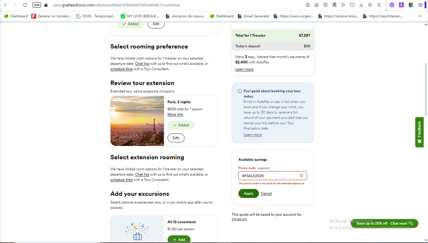Click the send-flow arrow icon

[344, 5]
